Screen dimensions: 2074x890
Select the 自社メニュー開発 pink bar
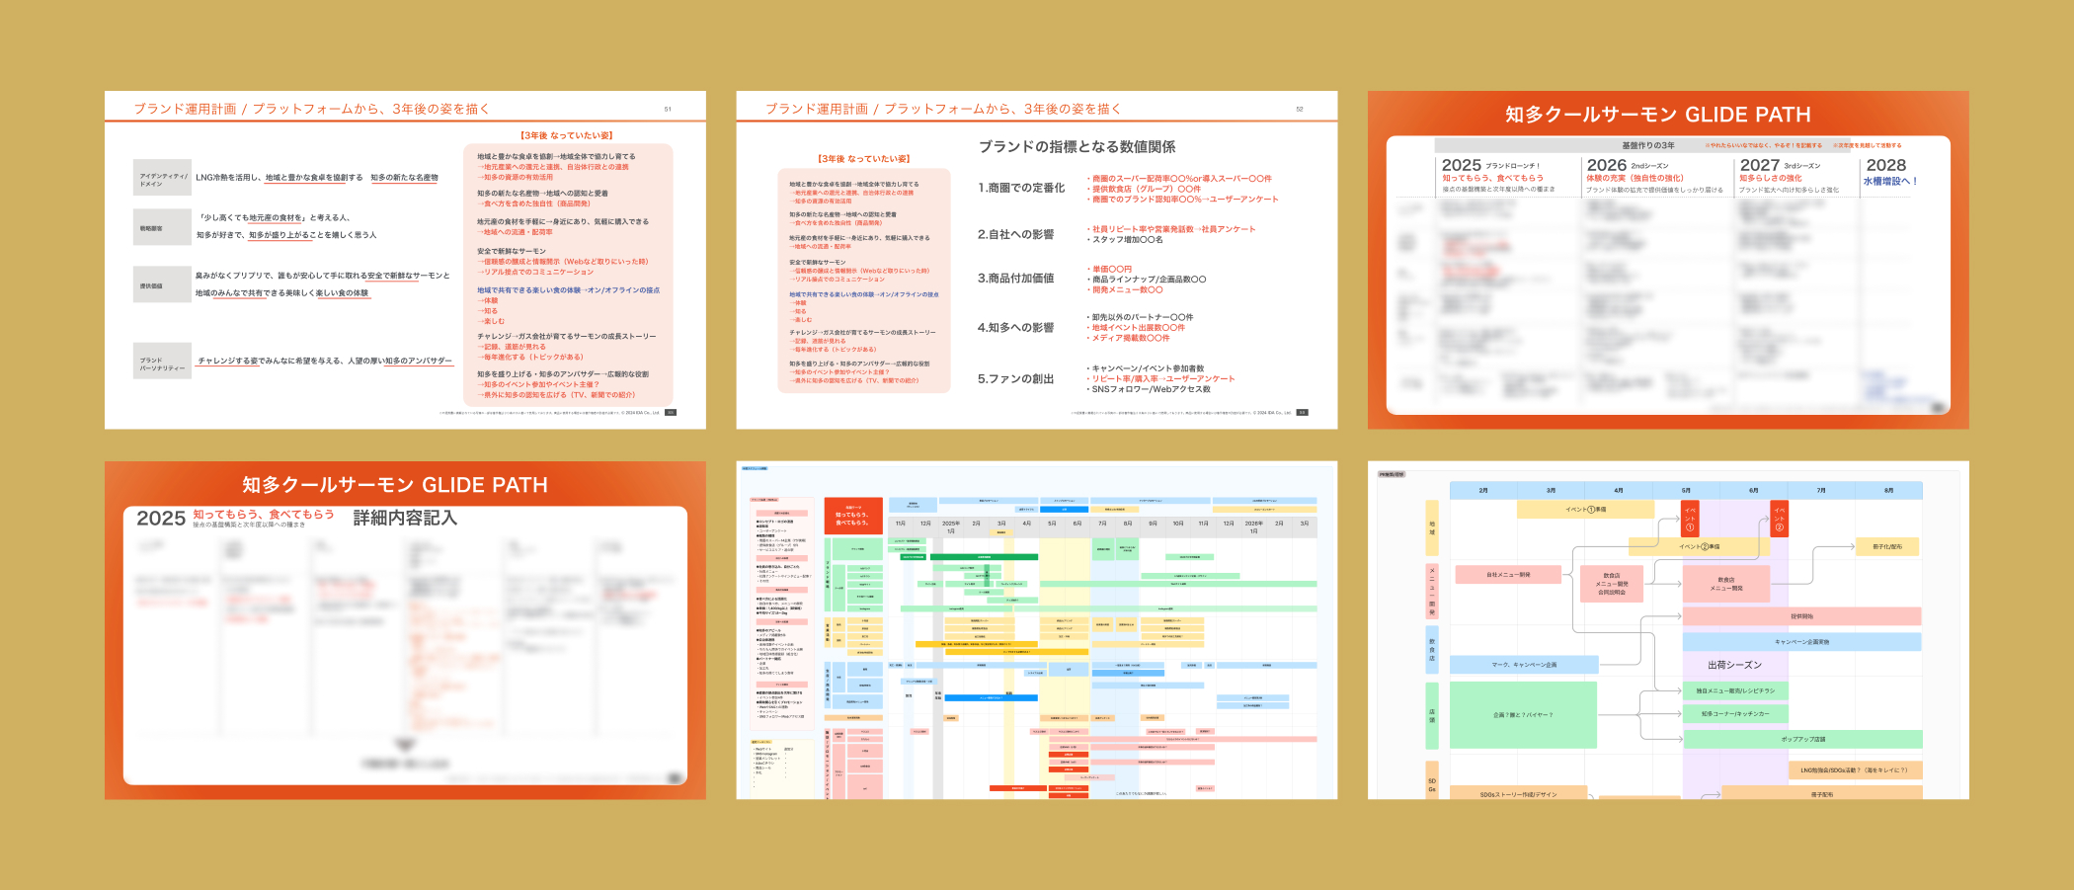[x=1508, y=574]
